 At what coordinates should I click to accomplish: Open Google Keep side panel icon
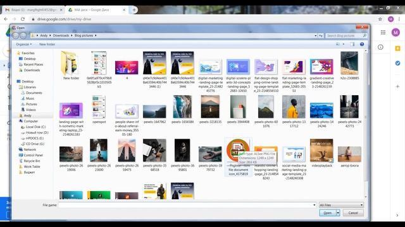398,49
